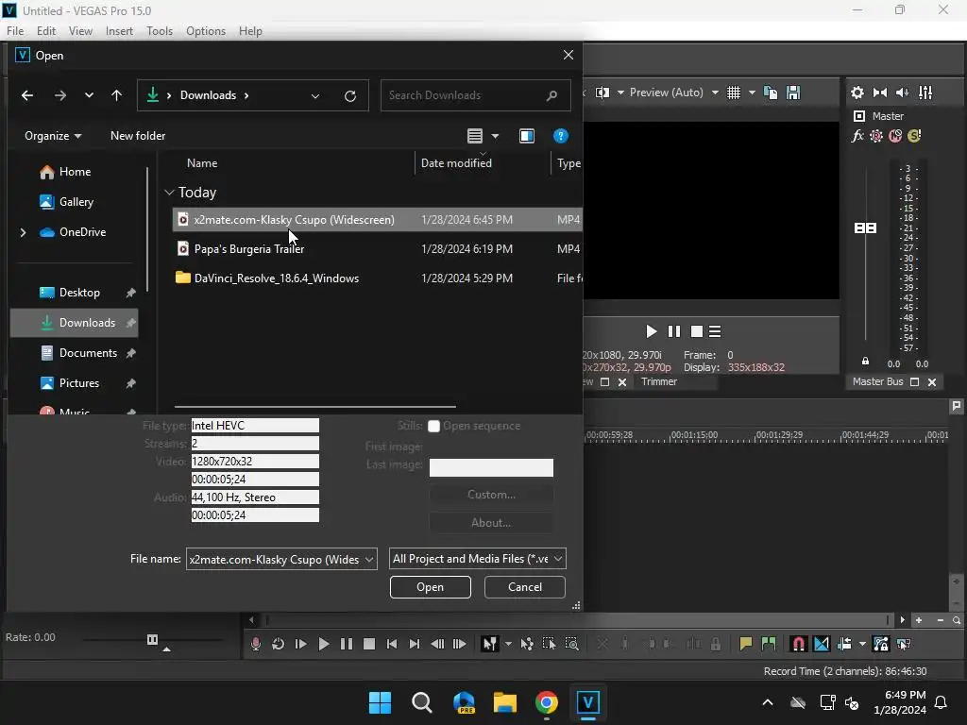Toggle loop playback
Image resolution: width=967 pixels, height=725 pixels.
[x=279, y=644]
